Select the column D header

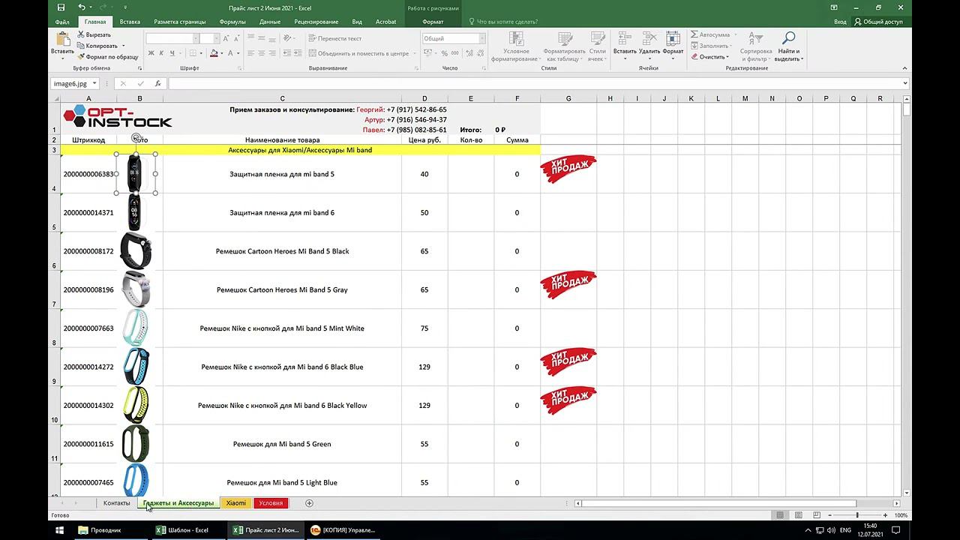pyautogui.click(x=424, y=98)
